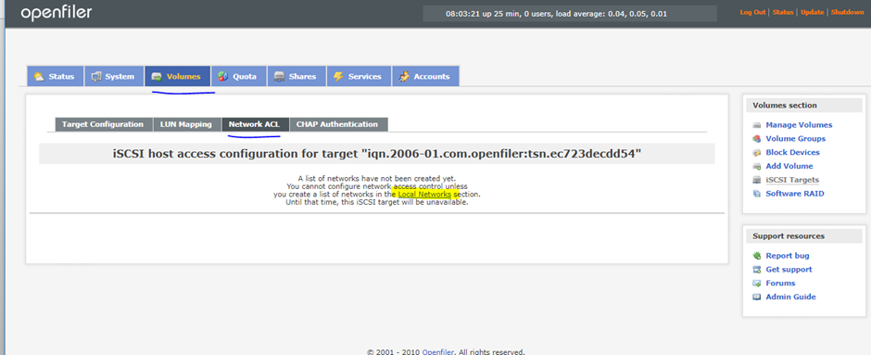Open the iSCSI Targets link
The image size is (871, 355).
coord(792,180)
